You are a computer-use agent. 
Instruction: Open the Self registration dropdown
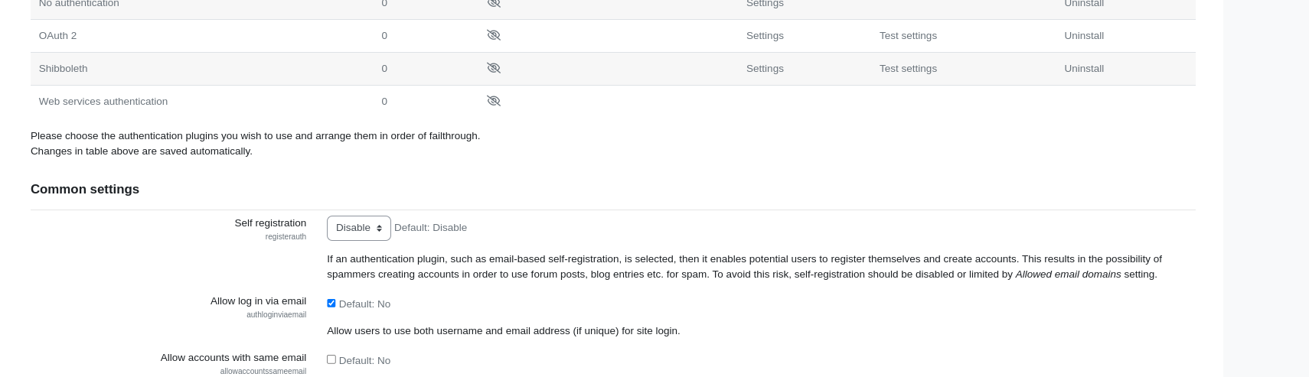[x=359, y=228]
